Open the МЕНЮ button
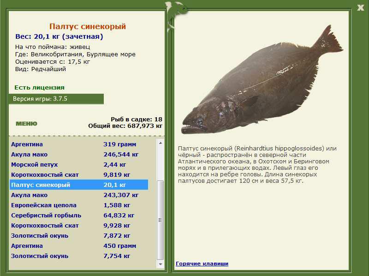The image size is (369, 276). 26,124
